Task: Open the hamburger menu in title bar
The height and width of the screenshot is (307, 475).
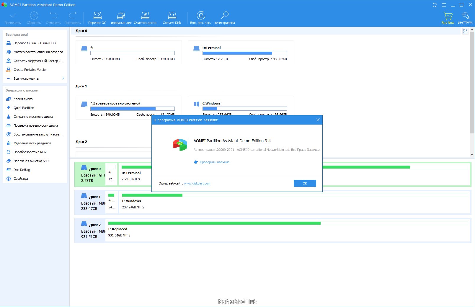Action: 444,5
